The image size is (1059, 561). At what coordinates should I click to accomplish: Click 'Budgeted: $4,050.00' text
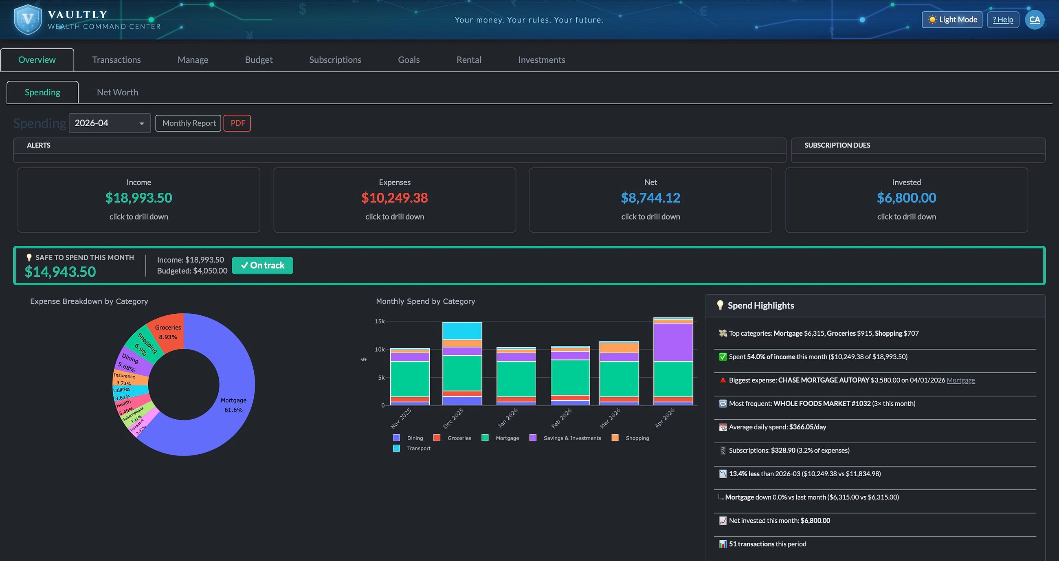click(x=192, y=271)
